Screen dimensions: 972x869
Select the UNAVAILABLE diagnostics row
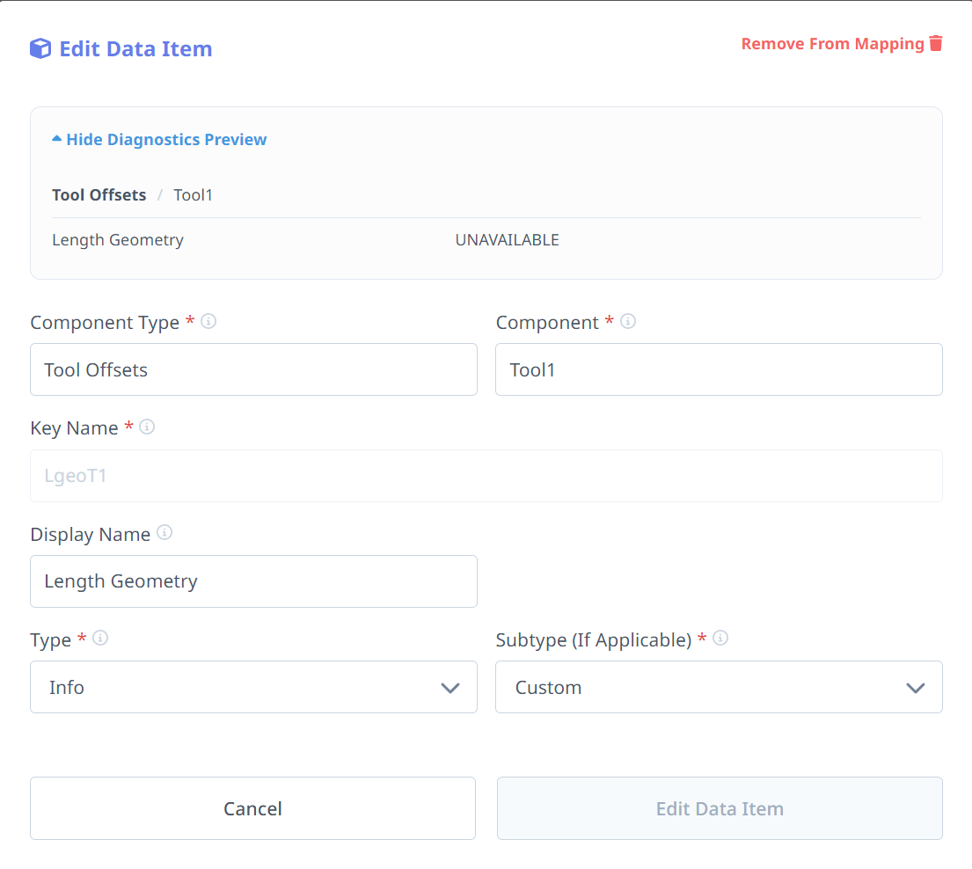tap(507, 239)
